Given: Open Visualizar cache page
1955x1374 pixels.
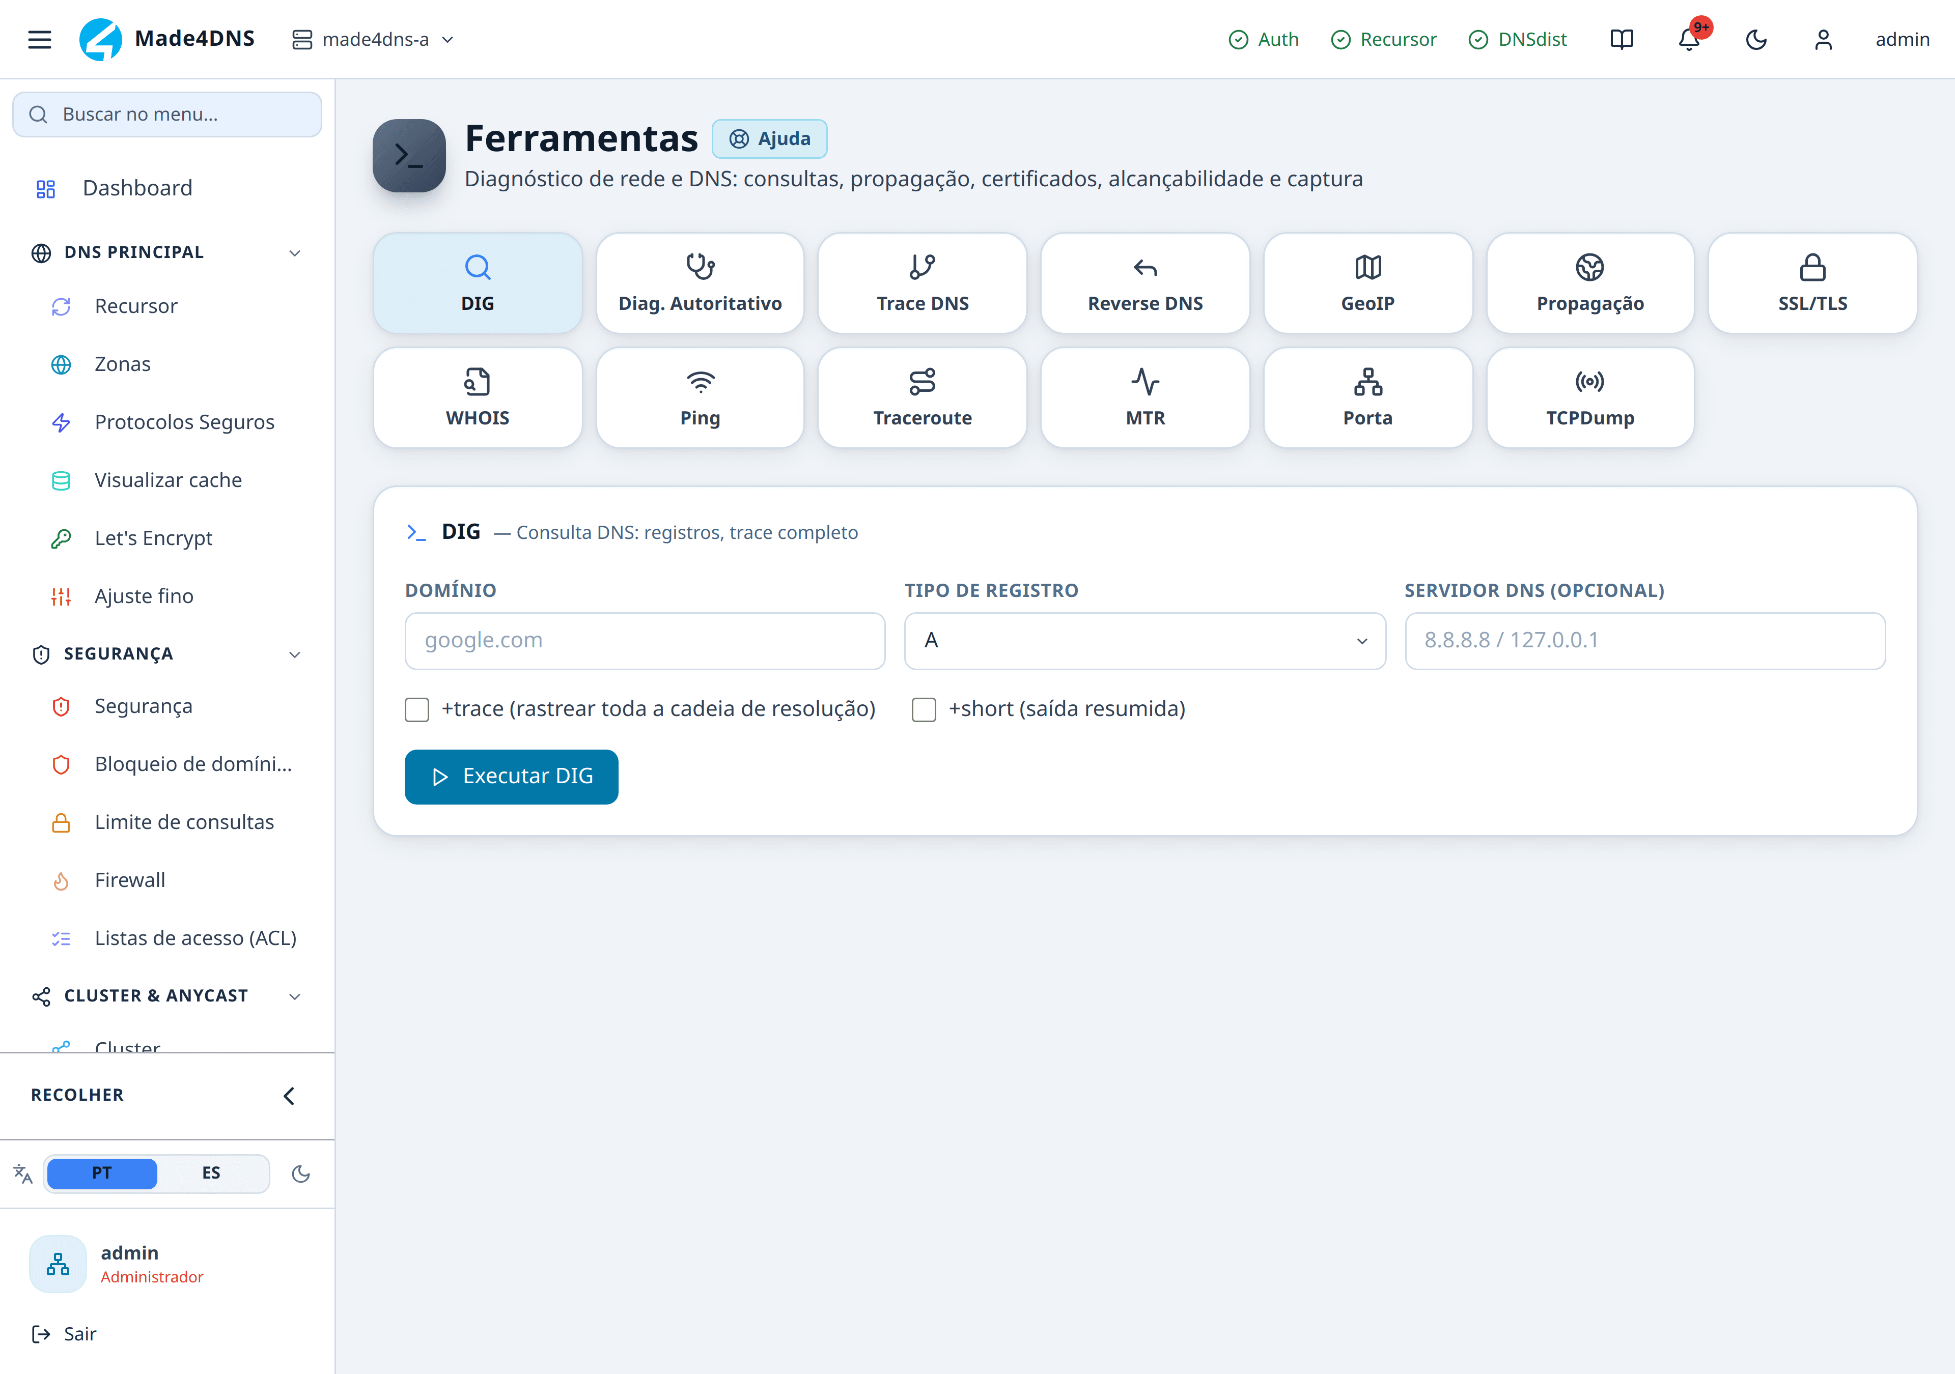Looking at the screenshot, I should pyautogui.click(x=167, y=480).
